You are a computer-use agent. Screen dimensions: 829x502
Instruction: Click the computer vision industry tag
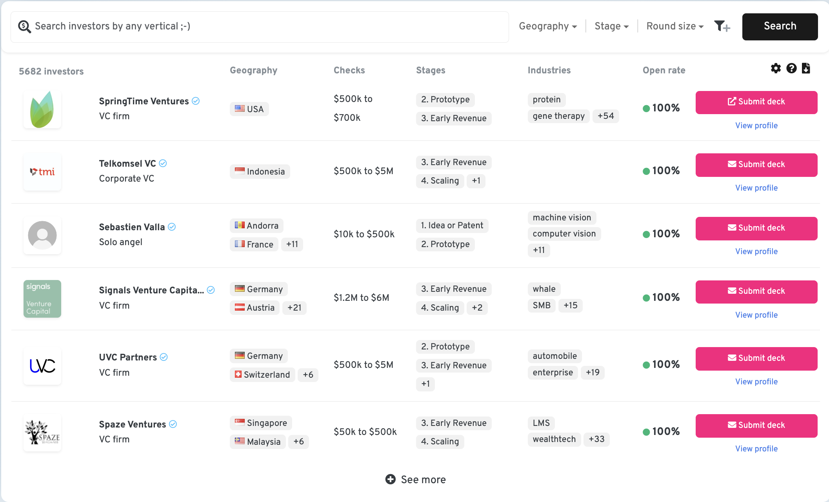click(564, 234)
